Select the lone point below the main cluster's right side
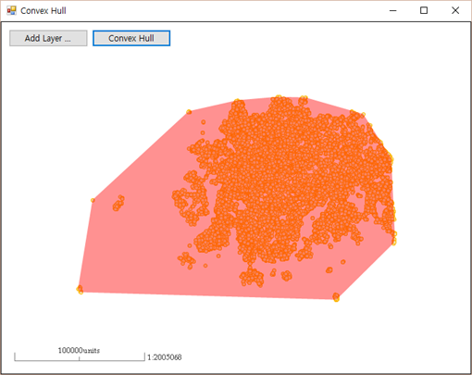The image size is (472, 375). [342, 262]
